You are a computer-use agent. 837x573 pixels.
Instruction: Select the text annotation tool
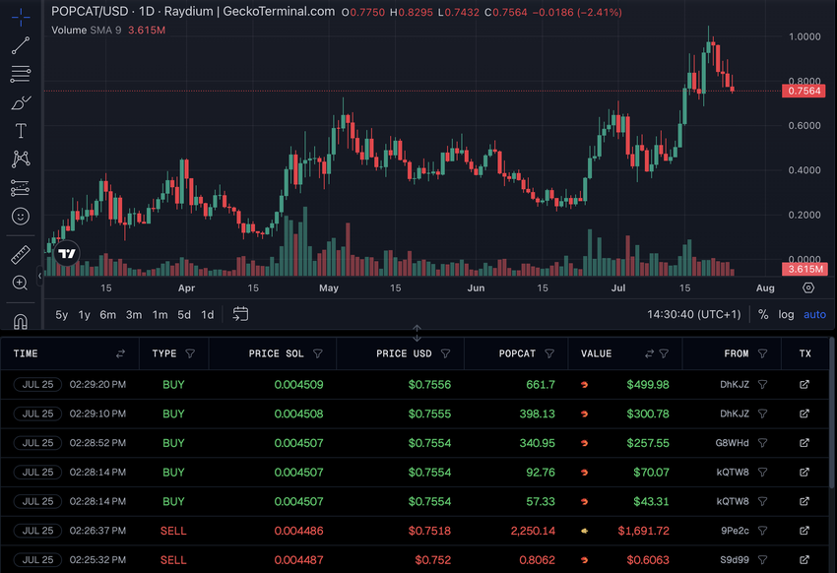(21, 131)
